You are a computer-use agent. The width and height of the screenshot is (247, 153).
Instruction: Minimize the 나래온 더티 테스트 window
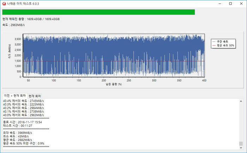click(x=220, y=4)
